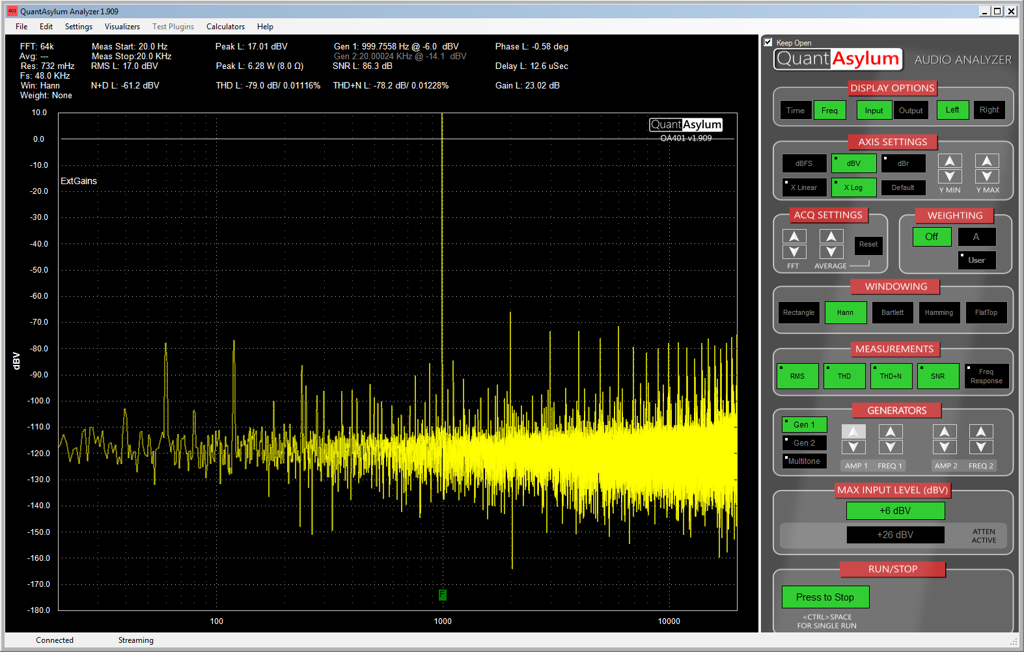1024x652 pixels.
Task: Decrease Y MAX with the down arrow
Action: click(987, 176)
